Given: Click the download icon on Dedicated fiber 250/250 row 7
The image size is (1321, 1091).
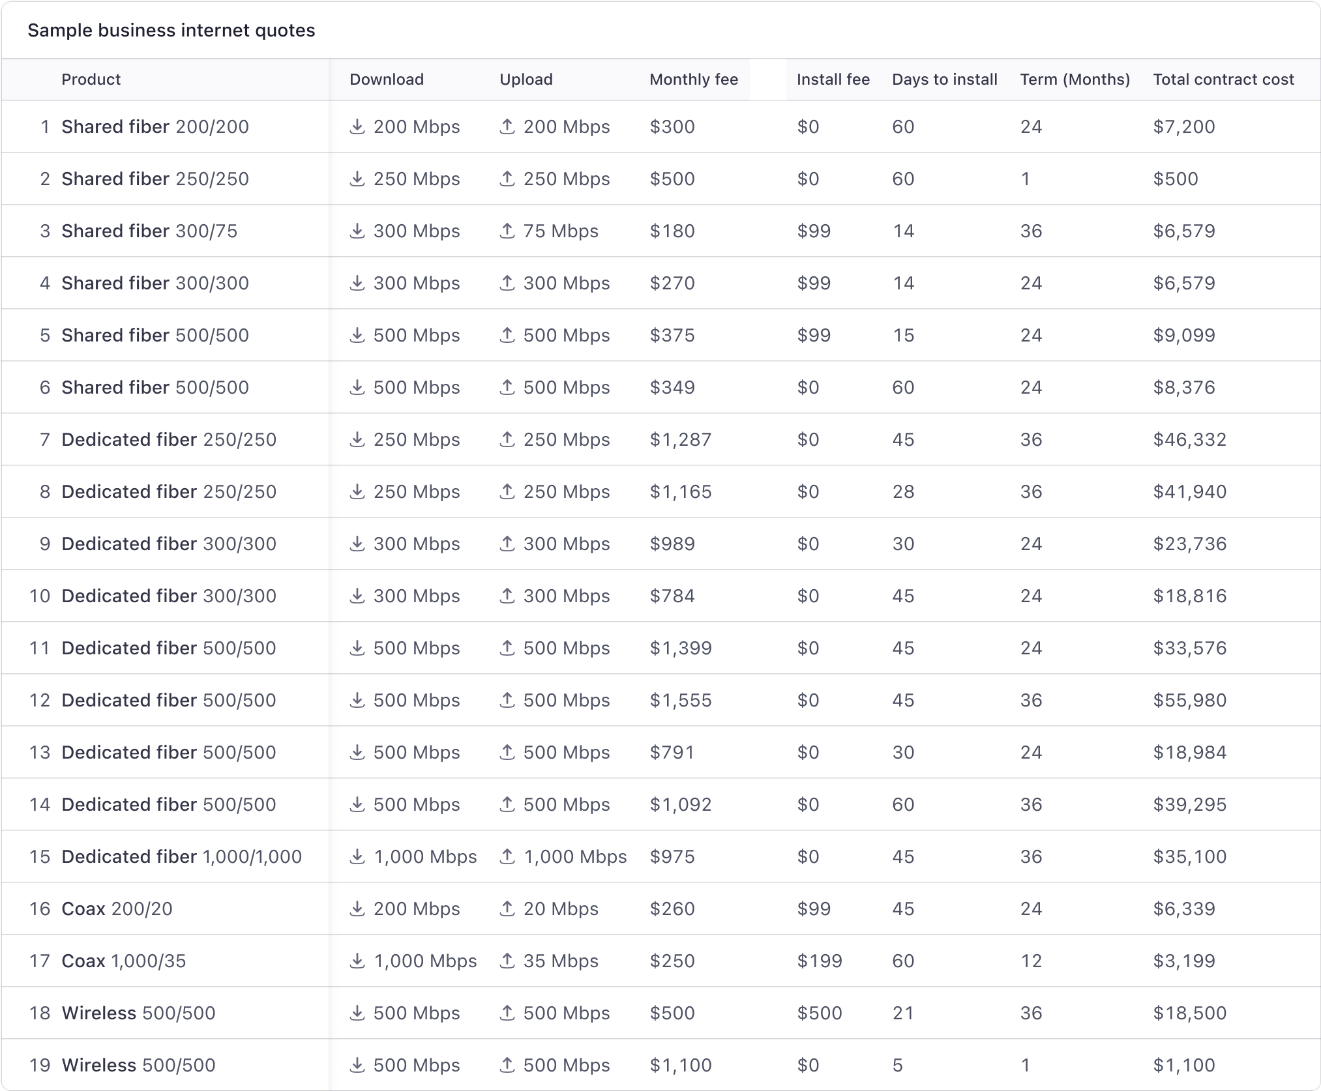Looking at the screenshot, I should 359,439.
